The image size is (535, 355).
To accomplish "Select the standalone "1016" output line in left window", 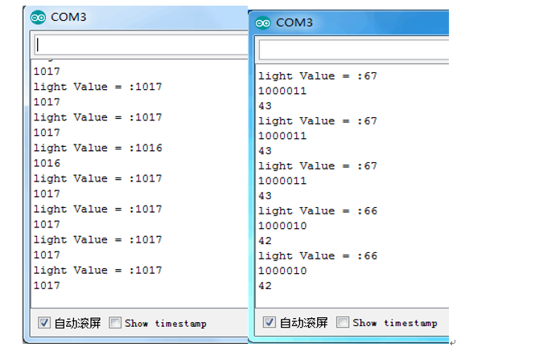I will [47, 163].
